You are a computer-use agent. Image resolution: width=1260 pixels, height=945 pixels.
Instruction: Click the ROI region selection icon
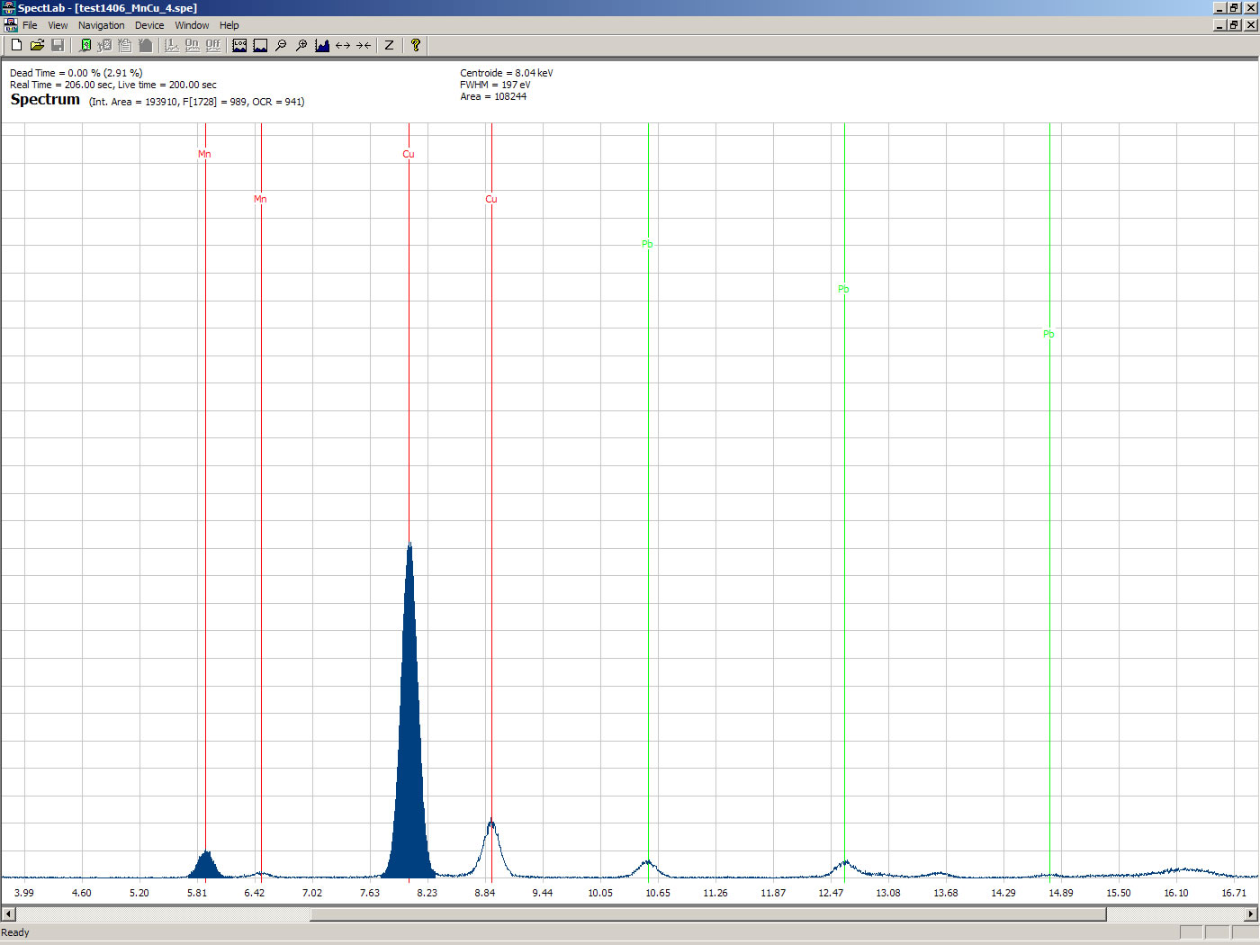pyautogui.click(x=260, y=45)
